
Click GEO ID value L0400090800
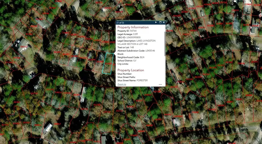[133, 37]
